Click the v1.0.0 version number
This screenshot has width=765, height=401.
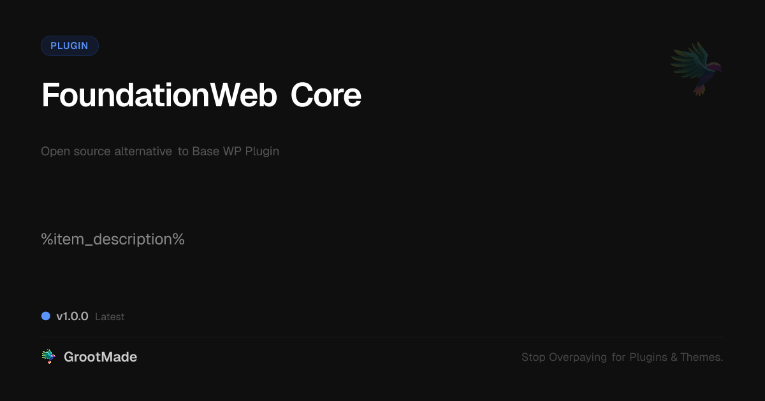click(72, 316)
